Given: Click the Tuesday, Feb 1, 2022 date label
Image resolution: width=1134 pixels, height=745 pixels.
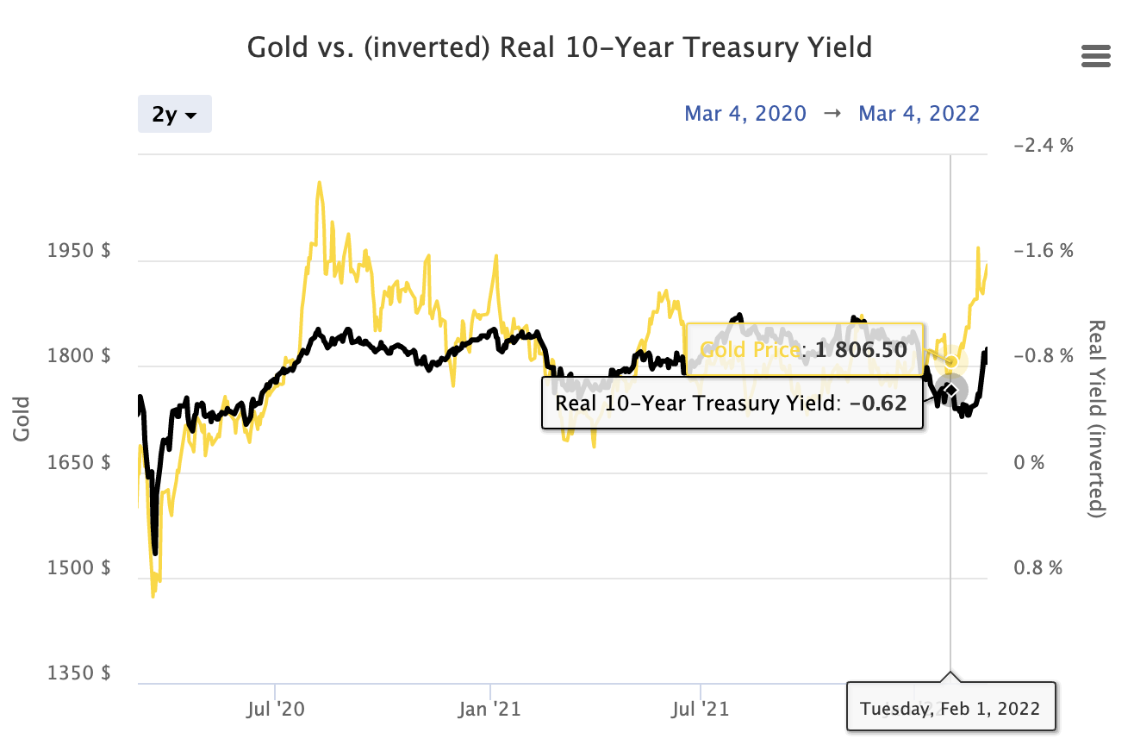Looking at the screenshot, I should coord(950,709).
